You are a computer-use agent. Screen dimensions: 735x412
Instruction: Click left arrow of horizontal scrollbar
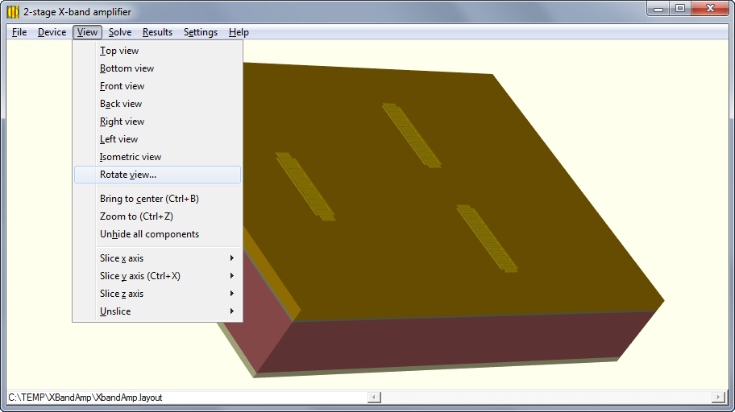374,398
